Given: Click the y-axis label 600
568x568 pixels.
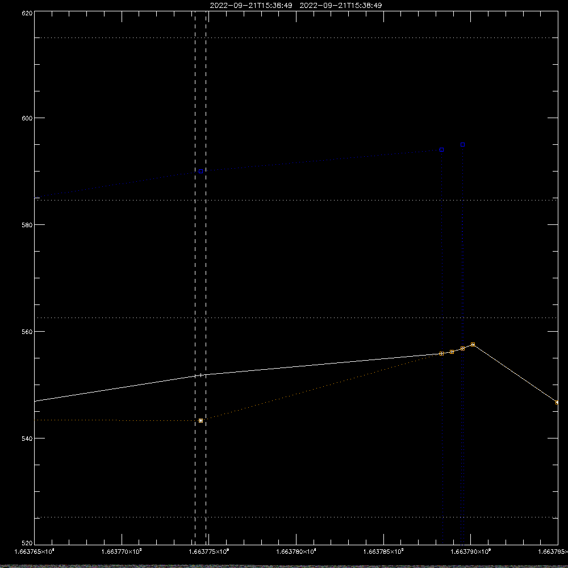Looking at the screenshot, I should click(x=27, y=119).
